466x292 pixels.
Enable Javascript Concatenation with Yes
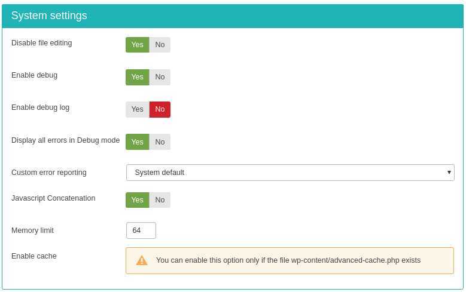[138, 200]
